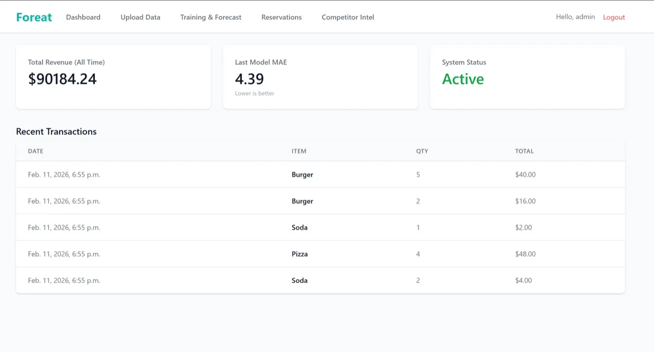Click the Hello, admin label
Viewport: 654px width, 352px height.
[575, 17]
